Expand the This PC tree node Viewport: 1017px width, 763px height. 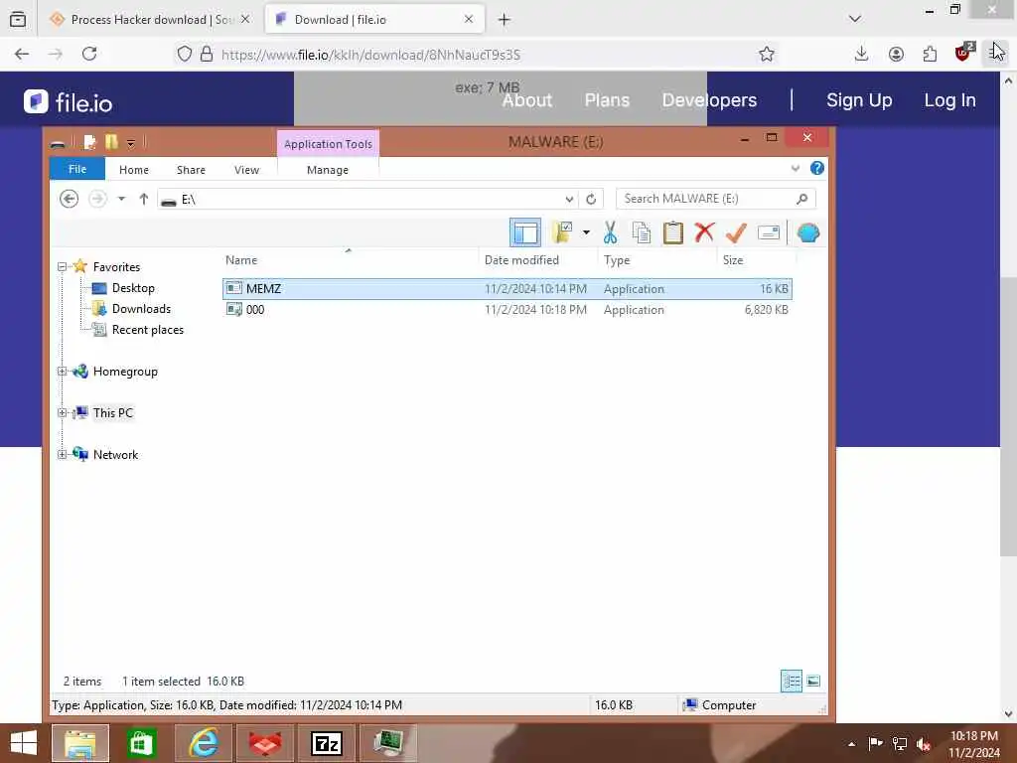pyautogui.click(x=63, y=412)
